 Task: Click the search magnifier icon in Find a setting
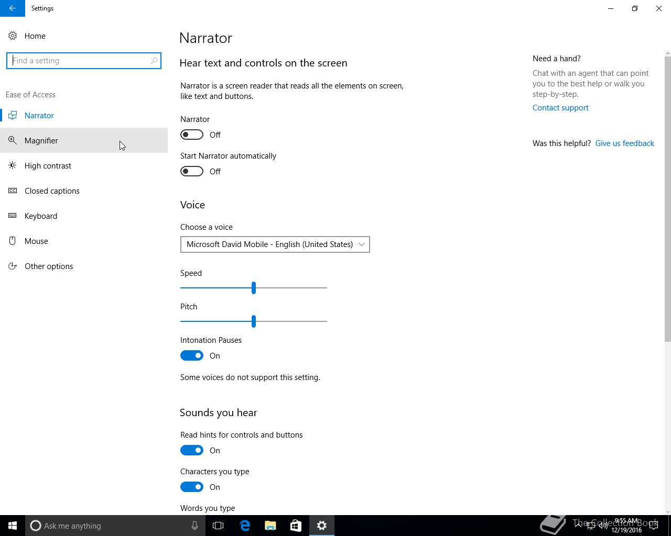click(154, 61)
